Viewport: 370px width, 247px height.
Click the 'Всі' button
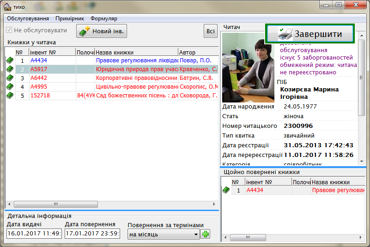point(211,31)
